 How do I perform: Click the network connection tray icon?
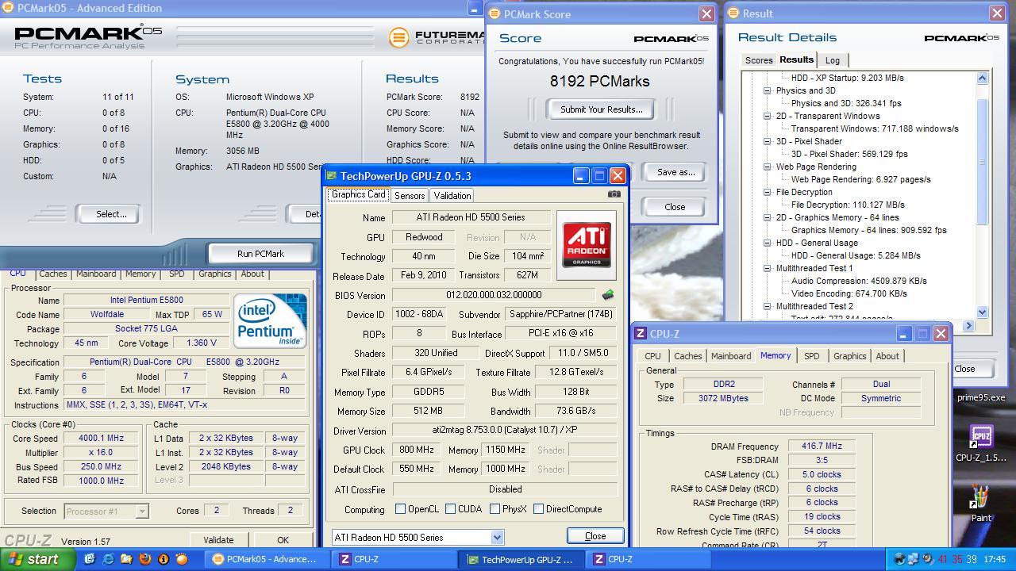coord(913,559)
